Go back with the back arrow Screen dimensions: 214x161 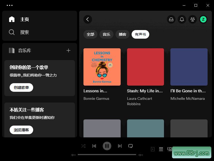click(87, 19)
